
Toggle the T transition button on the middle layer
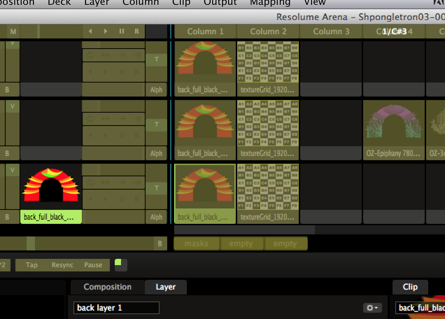156,125
